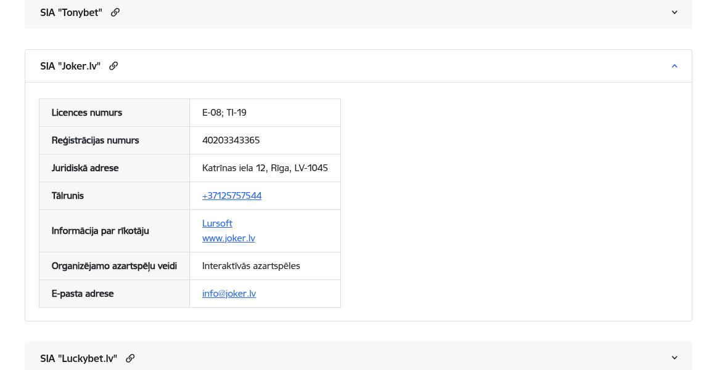717x370 pixels.
Task: Email info@joker.lv via the link
Action: [229, 294]
